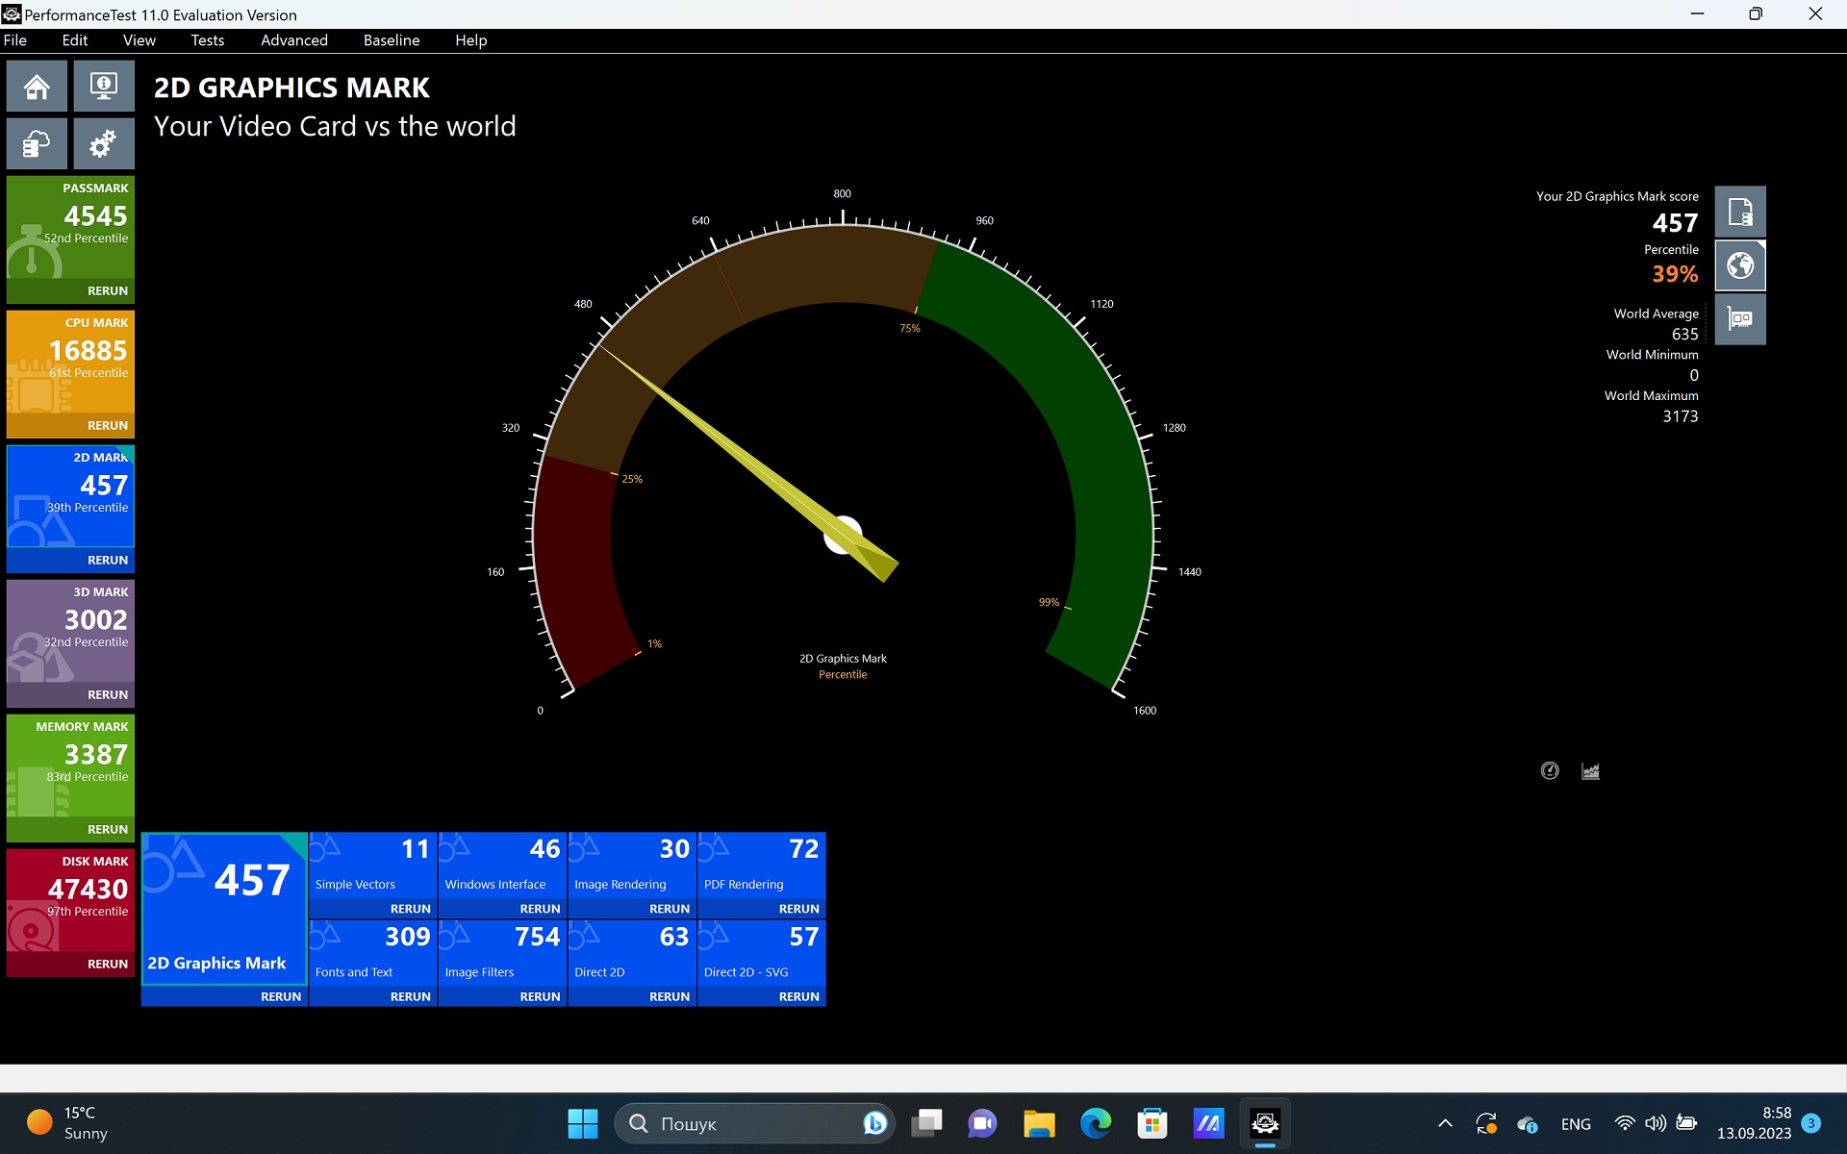Image resolution: width=1847 pixels, height=1154 pixels.
Task: Click the volume speaker tray icon
Action: (1655, 1123)
